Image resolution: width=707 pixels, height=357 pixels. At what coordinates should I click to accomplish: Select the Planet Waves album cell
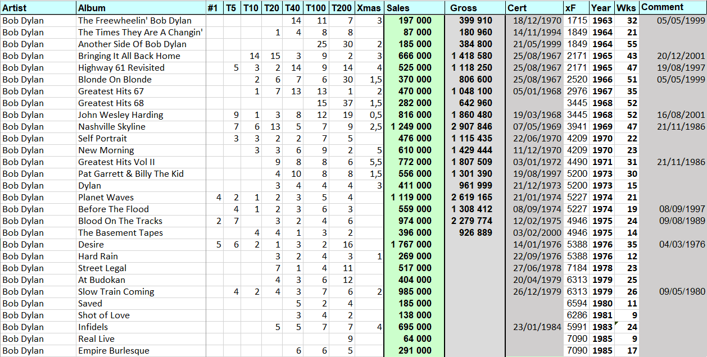tap(141, 198)
